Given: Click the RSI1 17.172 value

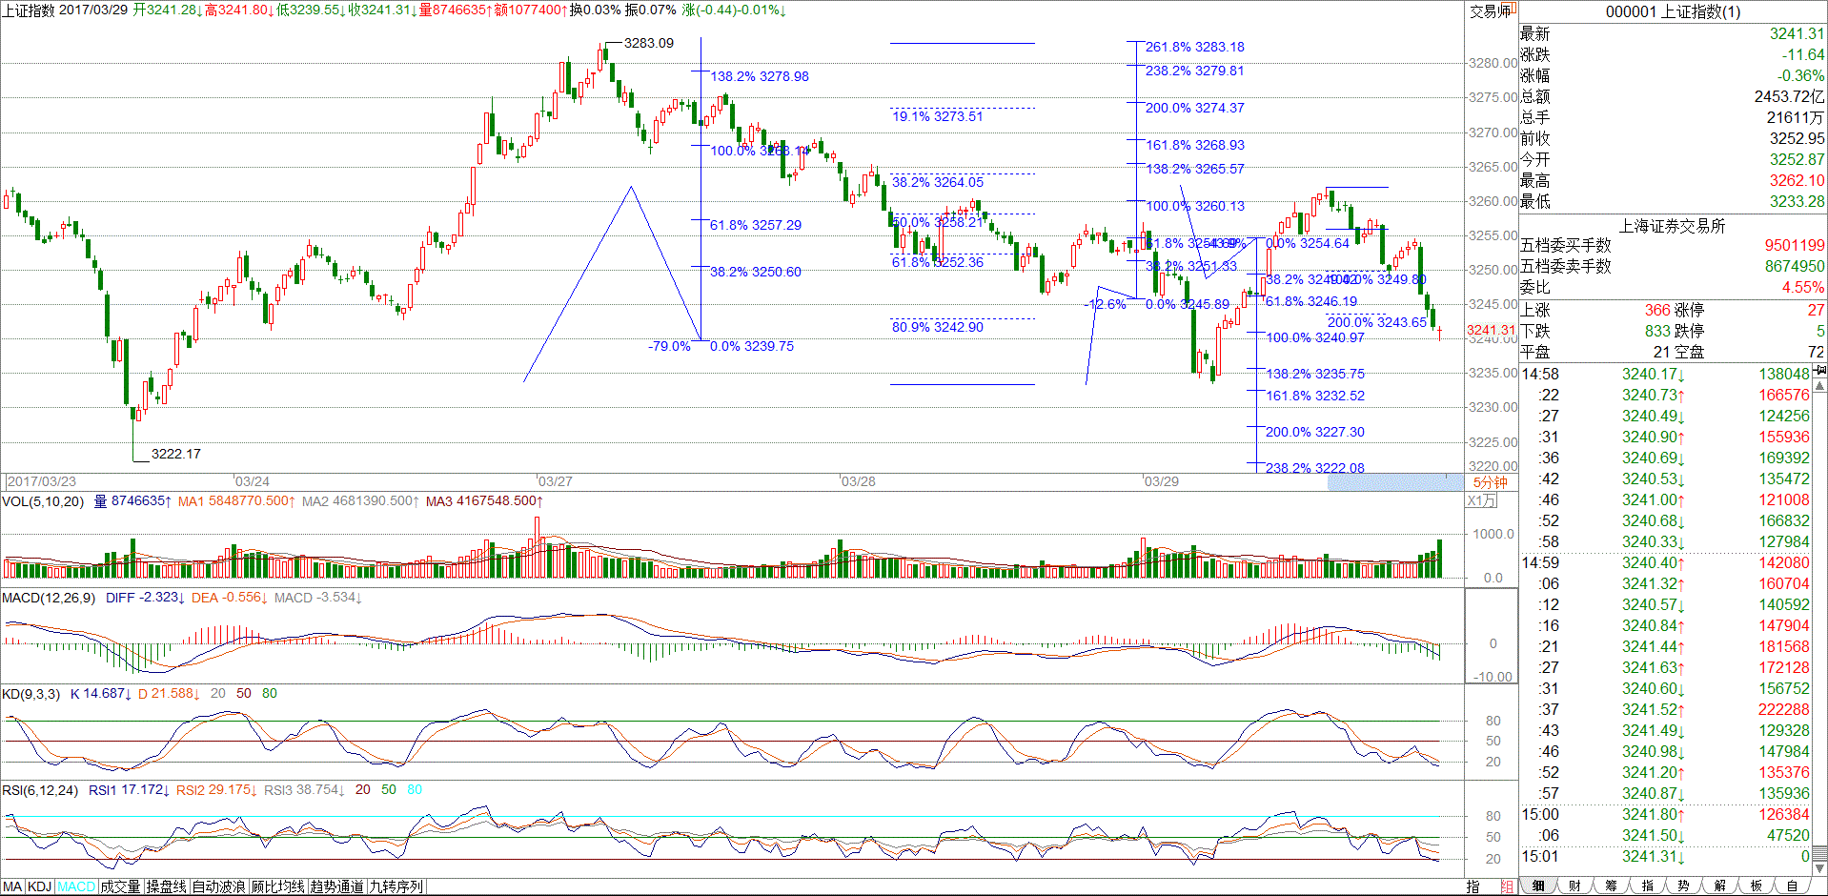Looking at the screenshot, I should click(x=130, y=790).
